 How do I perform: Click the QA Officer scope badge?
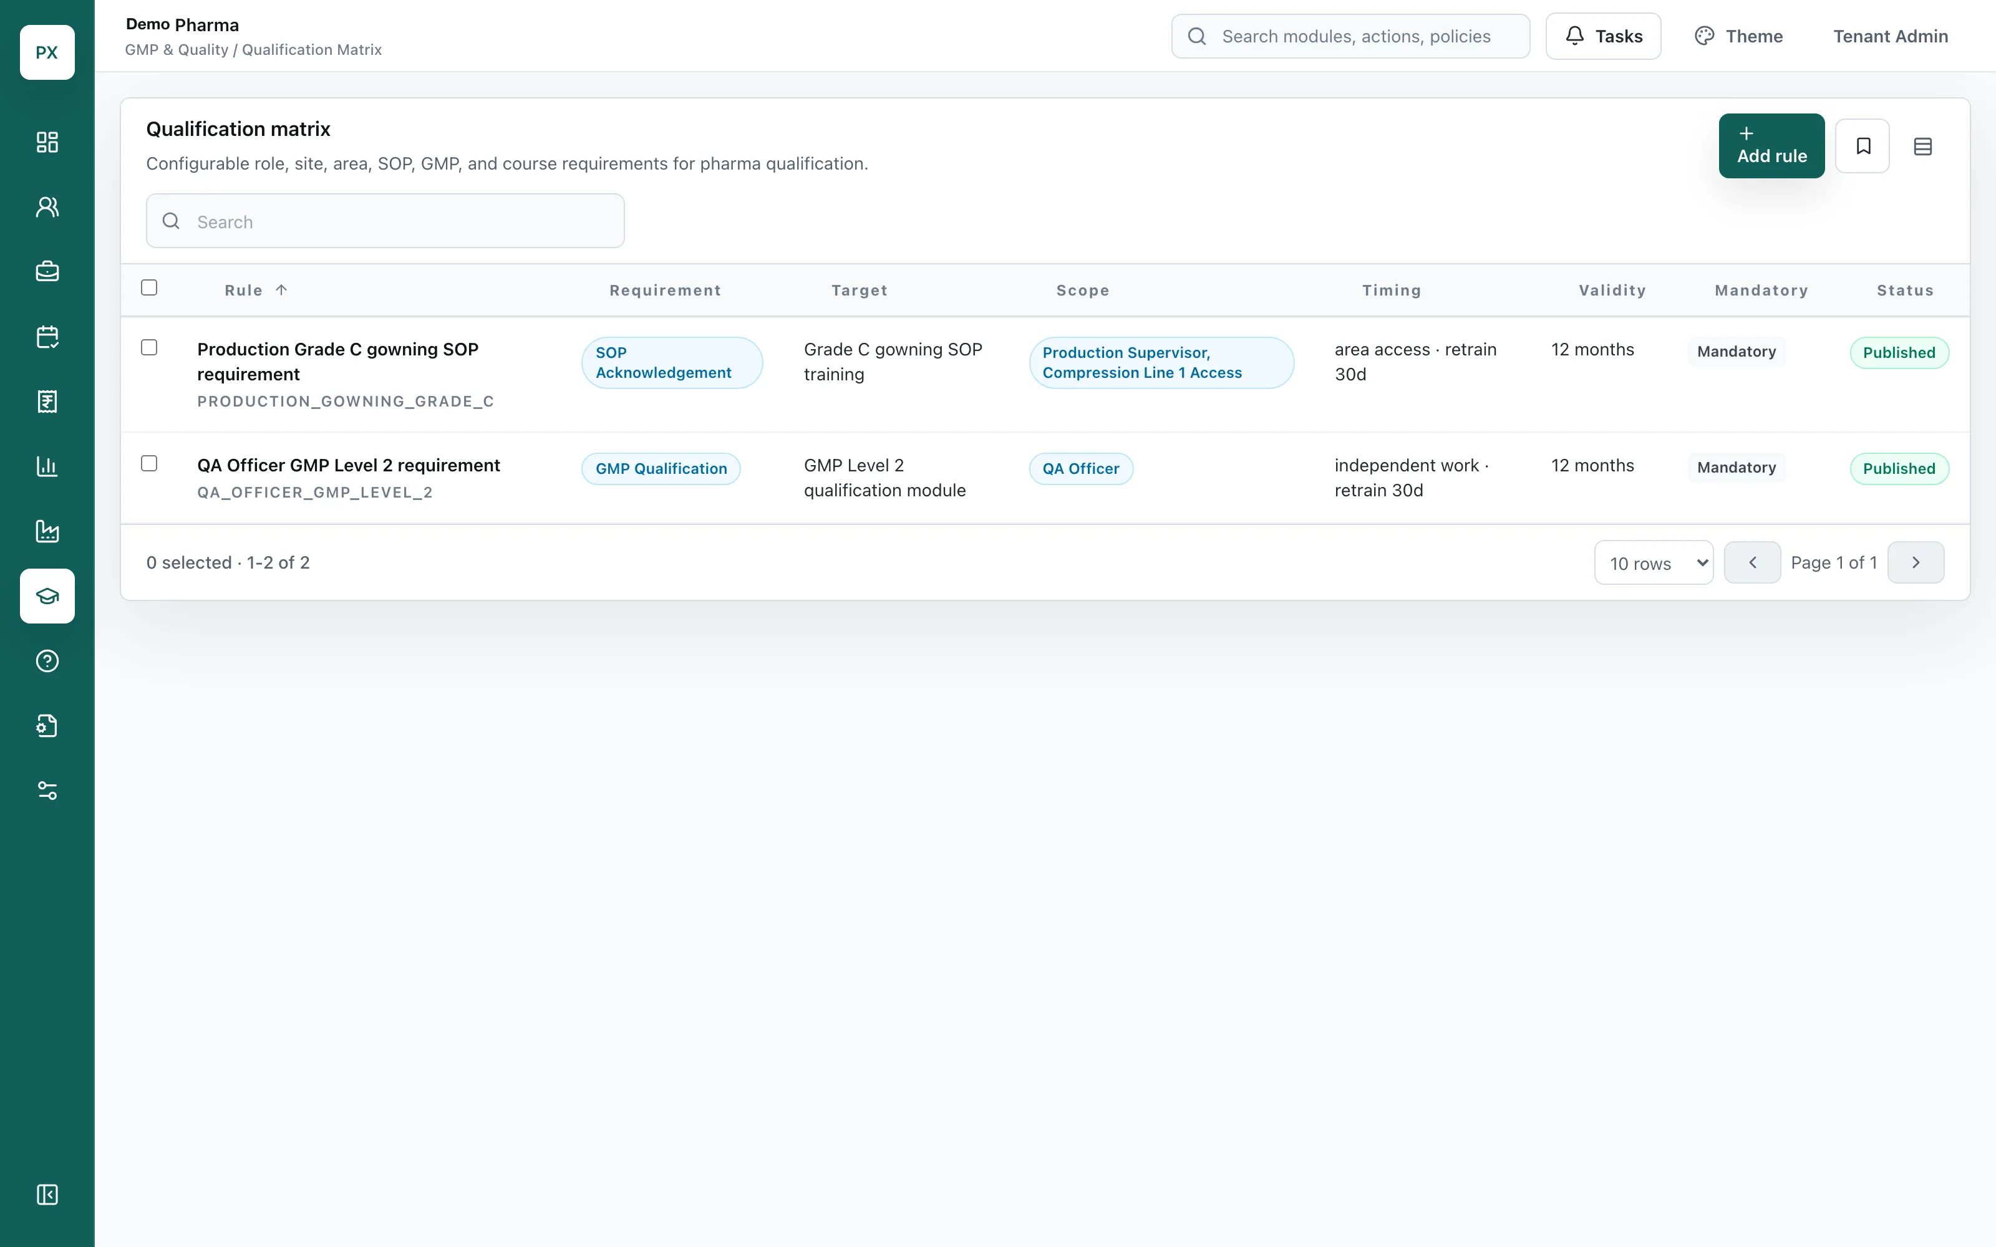coord(1080,468)
